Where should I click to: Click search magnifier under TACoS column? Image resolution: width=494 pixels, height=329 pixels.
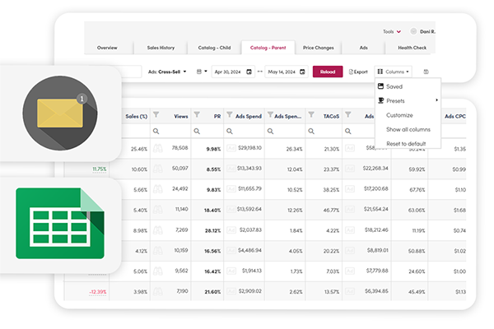[x=311, y=132]
